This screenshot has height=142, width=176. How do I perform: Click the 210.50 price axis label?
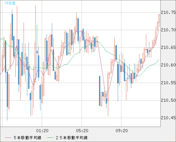tap(168, 100)
